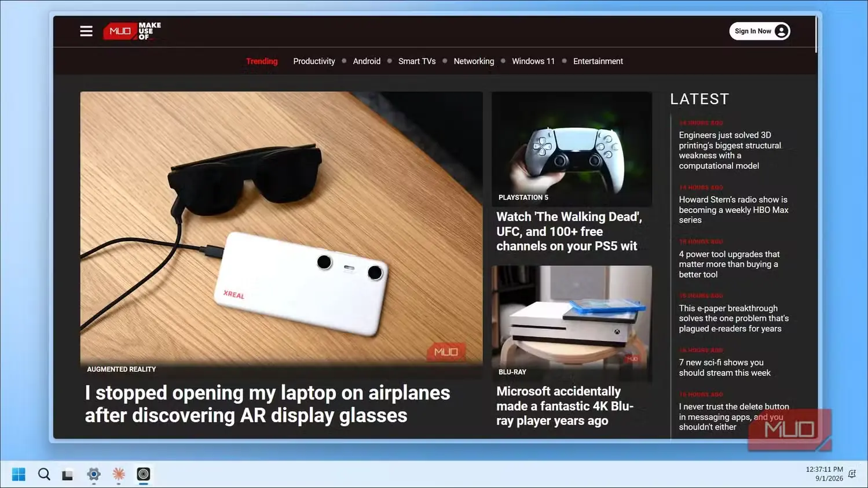Open the Trending section
The image size is (868, 488).
tap(262, 61)
